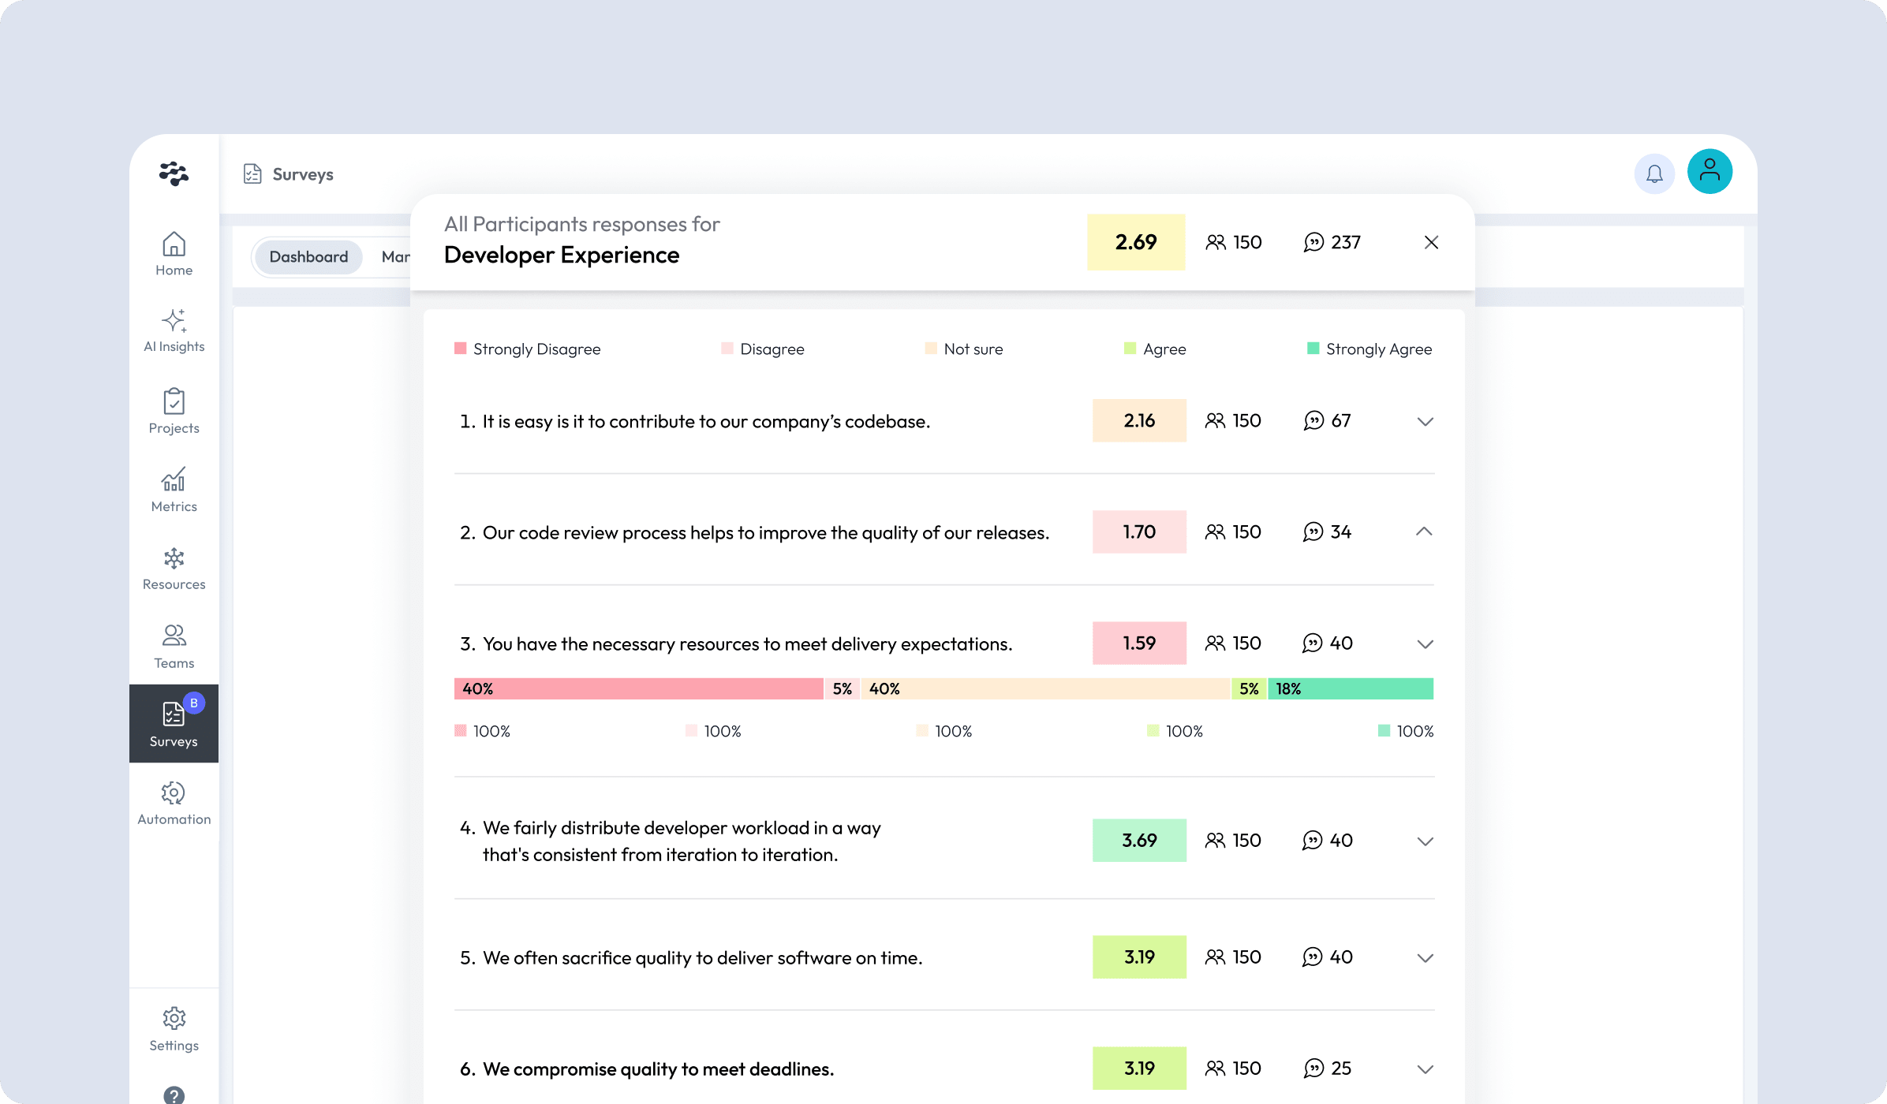Viewport: 1887px width, 1104px height.
Task: Click the 40% Strongly Disagree bar segment
Action: tap(639, 688)
